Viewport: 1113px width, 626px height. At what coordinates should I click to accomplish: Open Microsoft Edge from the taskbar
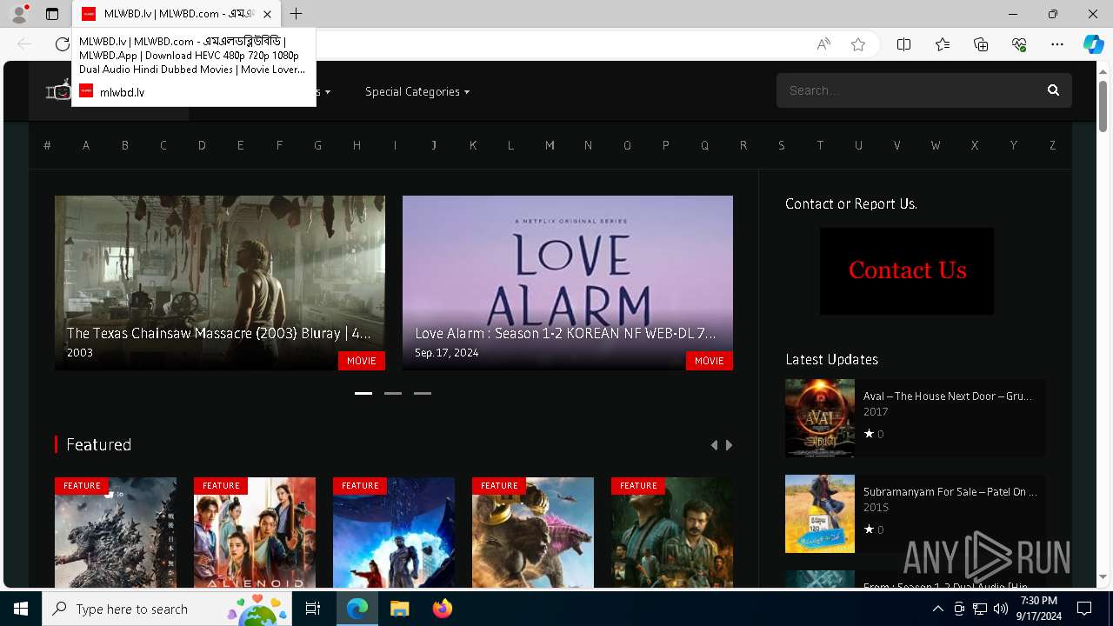(x=357, y=609)
